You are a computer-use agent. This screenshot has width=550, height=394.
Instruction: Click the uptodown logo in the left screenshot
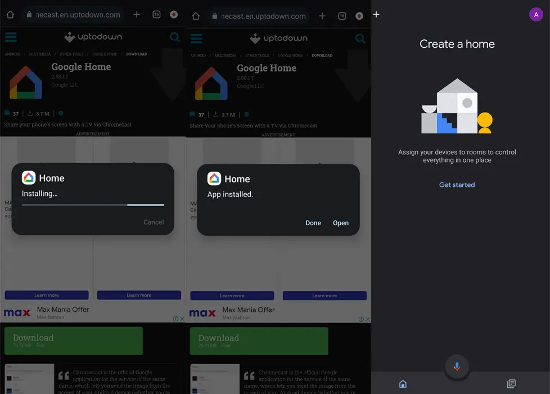click(93, 37)
